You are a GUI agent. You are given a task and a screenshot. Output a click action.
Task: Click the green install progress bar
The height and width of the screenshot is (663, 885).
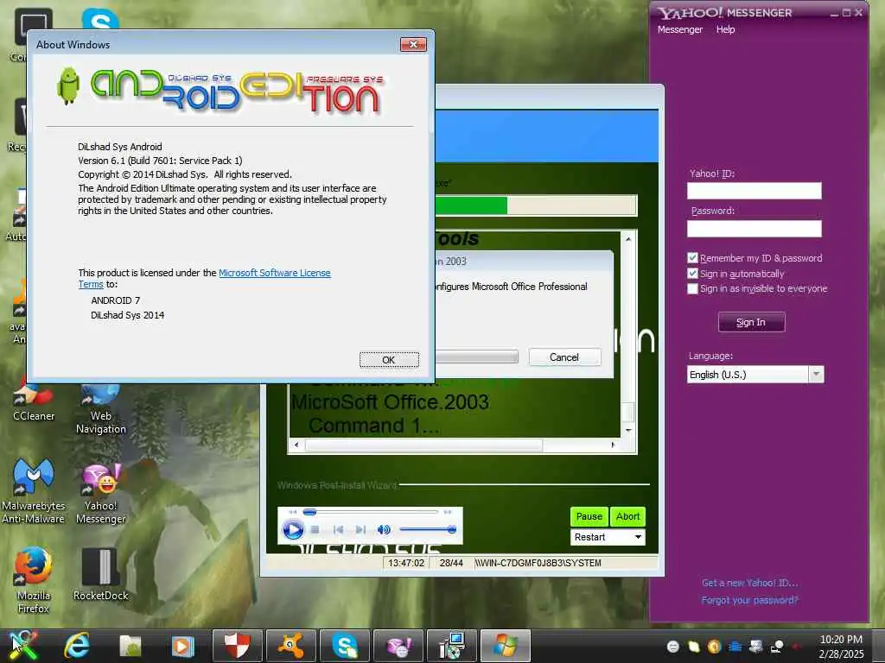[x=536, y=205]
